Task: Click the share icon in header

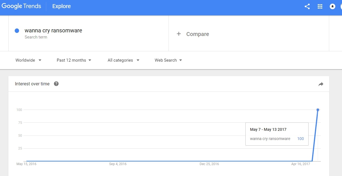Action: [307, 6]
